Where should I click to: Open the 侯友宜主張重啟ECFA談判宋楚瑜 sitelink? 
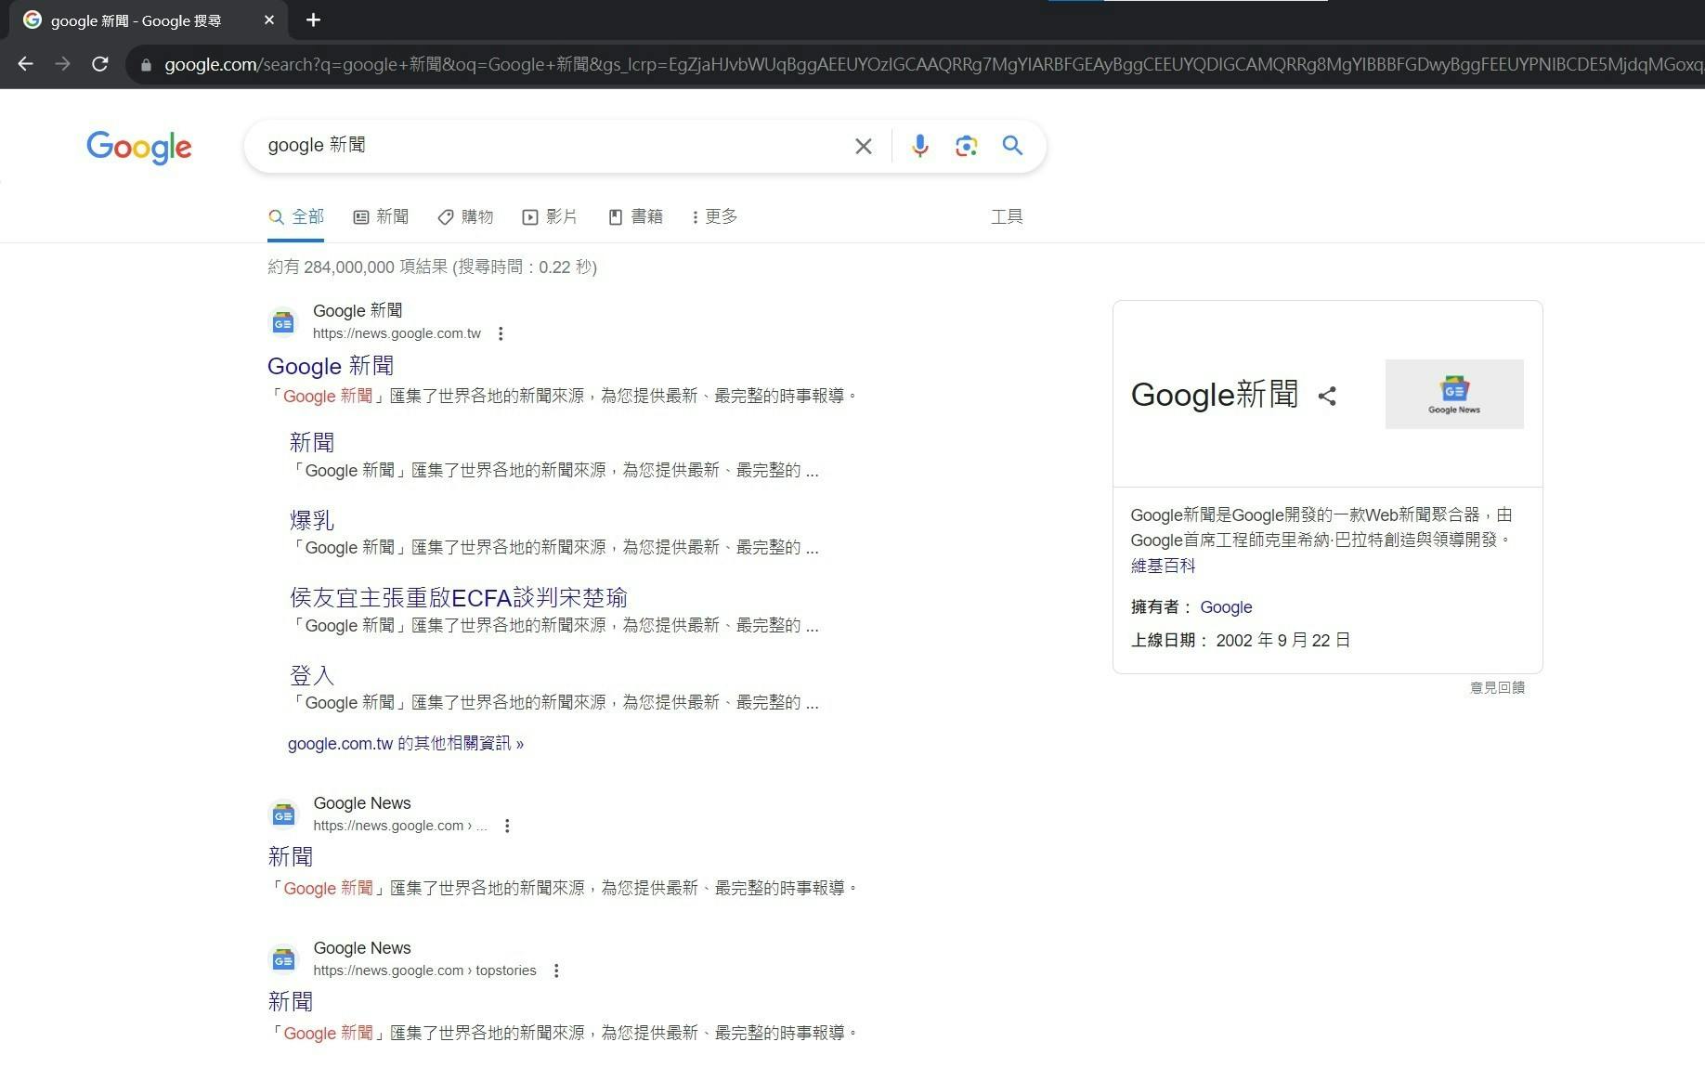(x=459, y=597)
